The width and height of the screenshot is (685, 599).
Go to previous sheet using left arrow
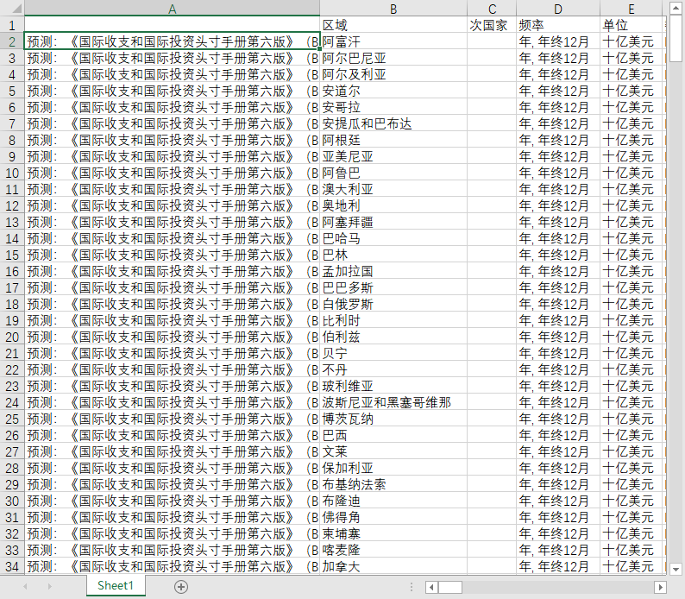(x=25, y=586)
